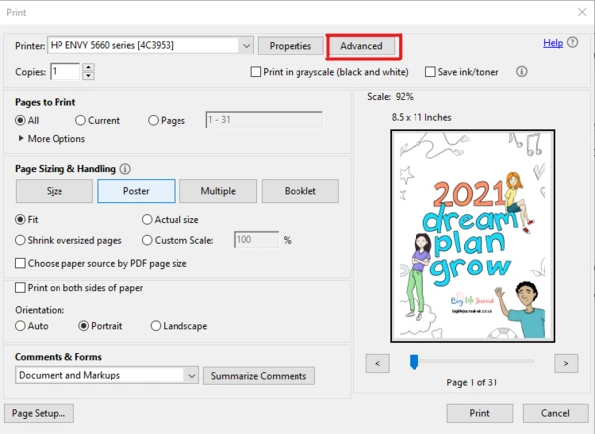This screenshot has width=595, height=434.
Task: Go to next preview page arrow
Action: [x=565, y=363]
